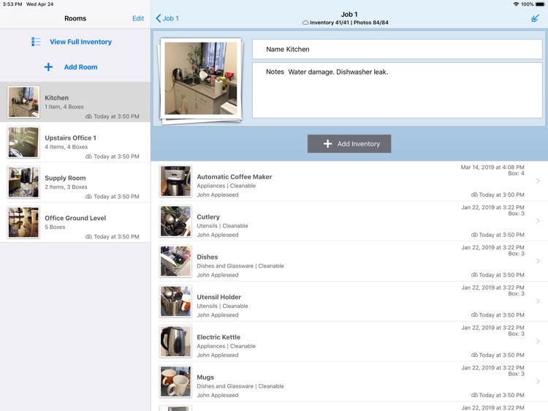This screenshot has height=411, width=548.
Task: Open Utensil Holder disclosure chevron
Action: coord(538,301)
